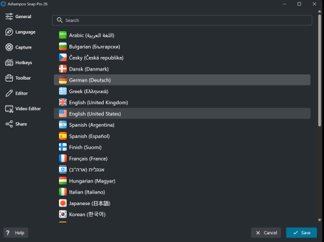Viewport: 324px width, 242px height.
Task: Cancel the settings dialog
Action: coord(266,233)
